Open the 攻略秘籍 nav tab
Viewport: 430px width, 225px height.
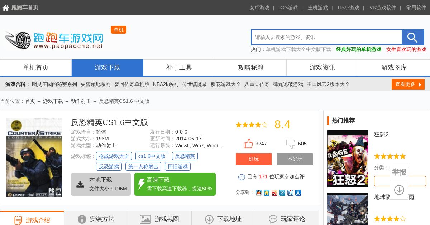point(251,67)
